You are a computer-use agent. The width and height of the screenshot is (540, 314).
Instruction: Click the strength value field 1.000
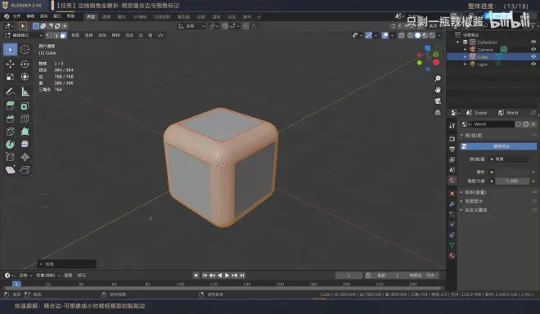512,181
